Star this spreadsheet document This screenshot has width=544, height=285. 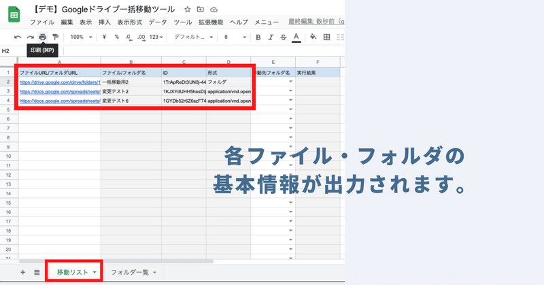(188, 10)
